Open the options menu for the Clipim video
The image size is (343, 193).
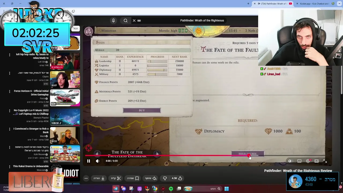coord(10,73)
